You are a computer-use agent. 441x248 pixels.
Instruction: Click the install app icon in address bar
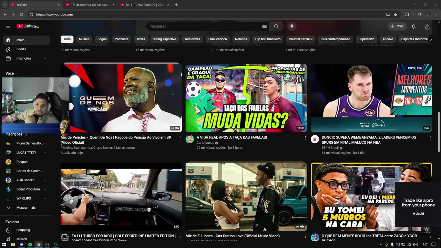point(388,14)
